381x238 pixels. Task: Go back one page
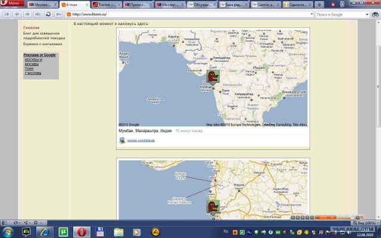tap(17, 14)
